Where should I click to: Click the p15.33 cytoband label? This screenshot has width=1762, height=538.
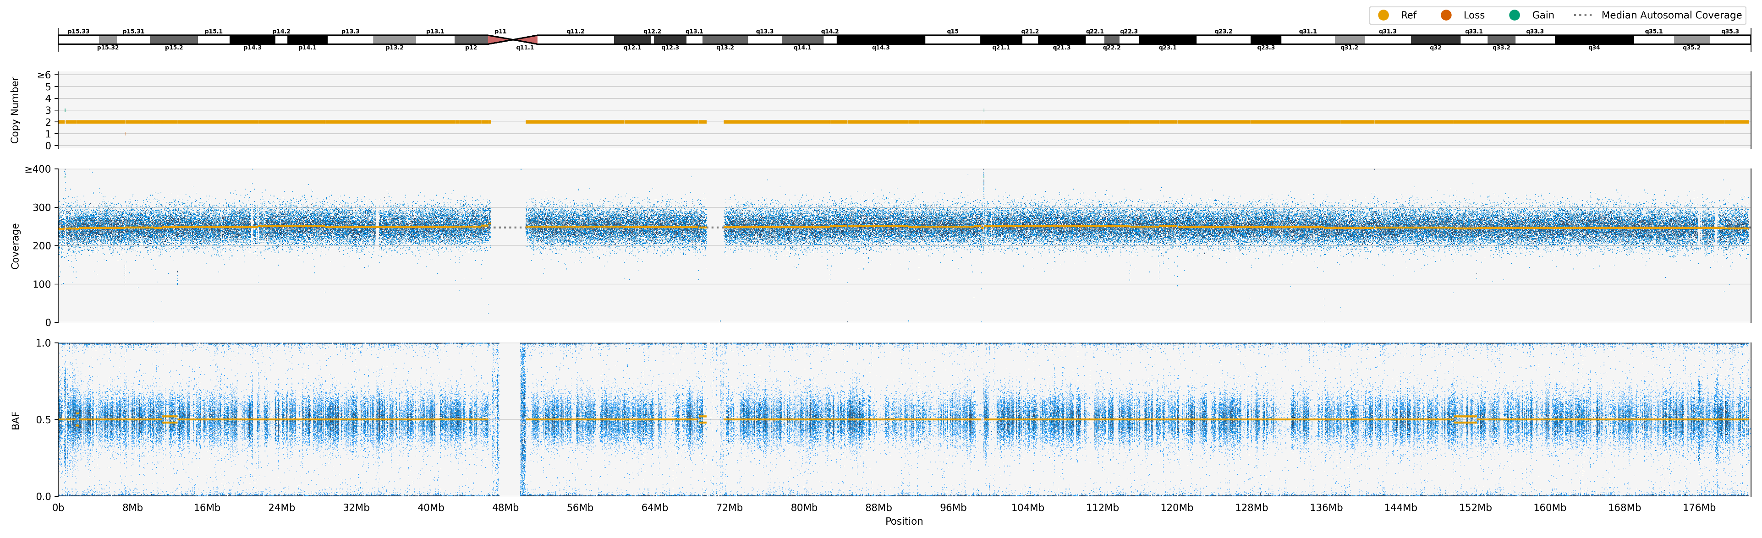78,32
